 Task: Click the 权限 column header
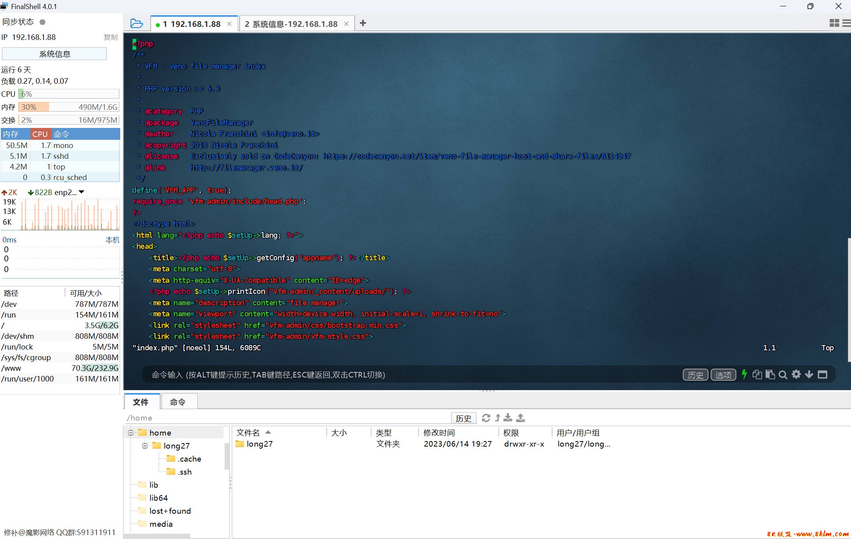(x=511, y=433)
